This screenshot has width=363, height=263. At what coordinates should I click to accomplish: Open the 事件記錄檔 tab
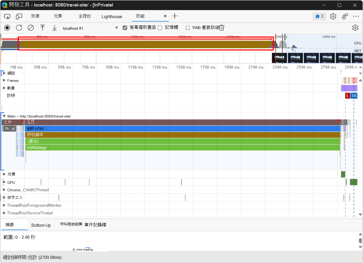95,225
